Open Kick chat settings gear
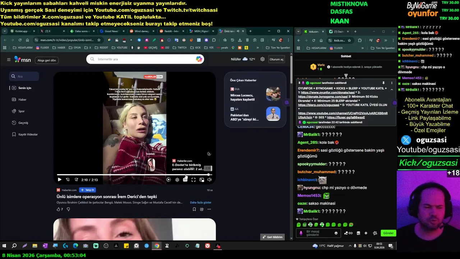 tap(366, 233)
